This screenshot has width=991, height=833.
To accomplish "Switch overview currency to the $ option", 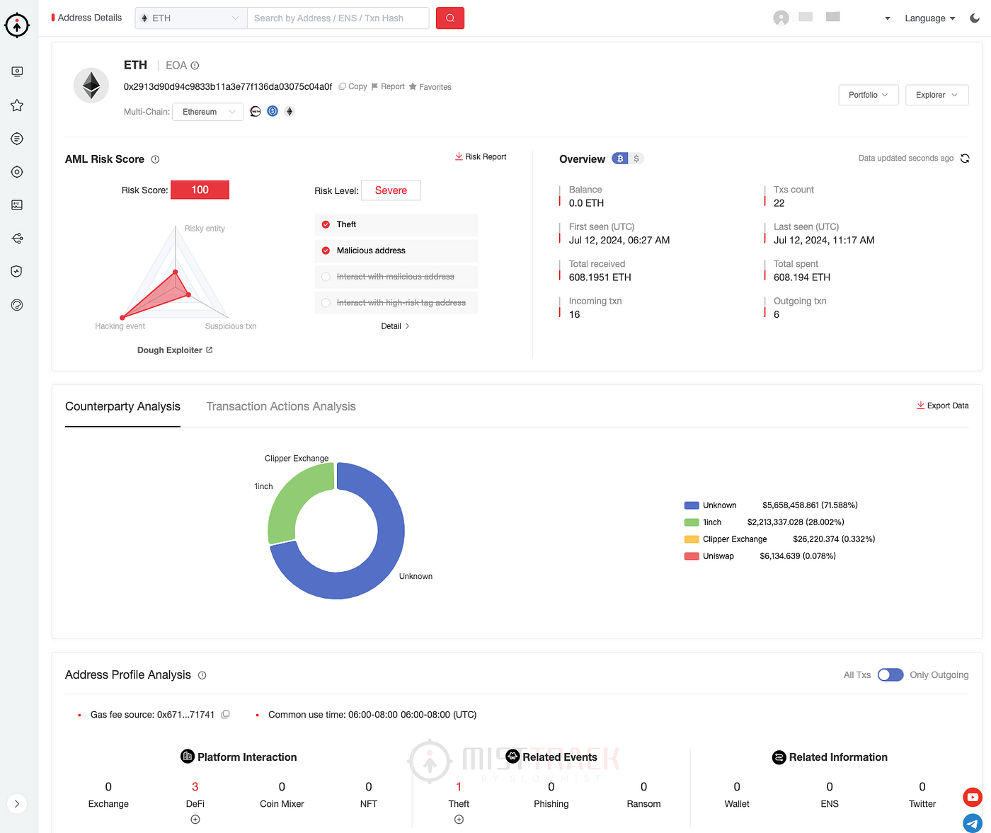I will [x=636, y=159].
